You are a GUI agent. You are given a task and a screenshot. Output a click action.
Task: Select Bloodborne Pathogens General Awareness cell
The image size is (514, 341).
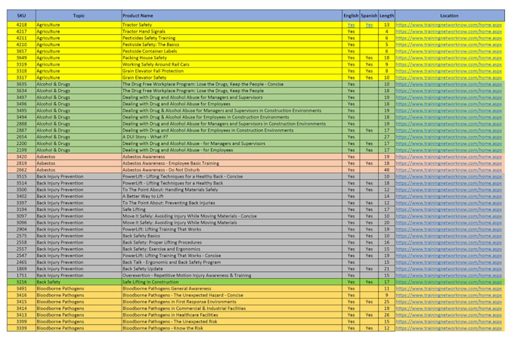point(232,289)
